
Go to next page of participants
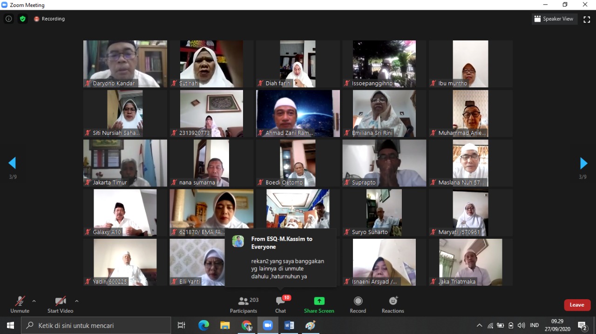click(x=583, y=163)
